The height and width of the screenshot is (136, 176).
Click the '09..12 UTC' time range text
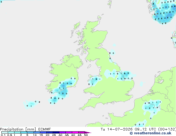point(145,129)
